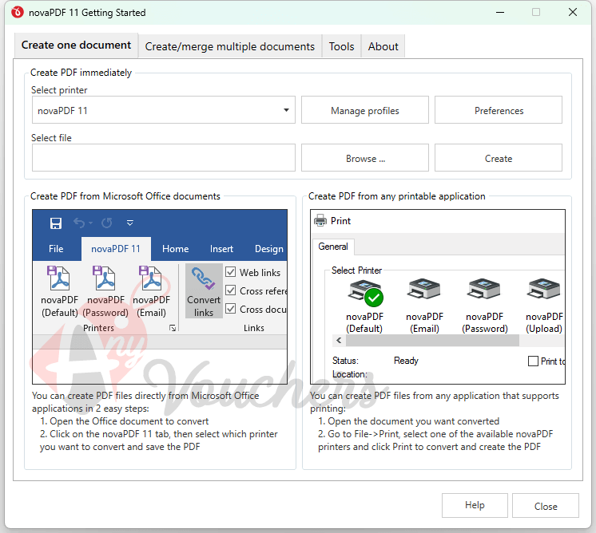This screenshot has height=533, width=596.
Task: Click the printer icon beside Print title
Action: [x=320, y=220]
